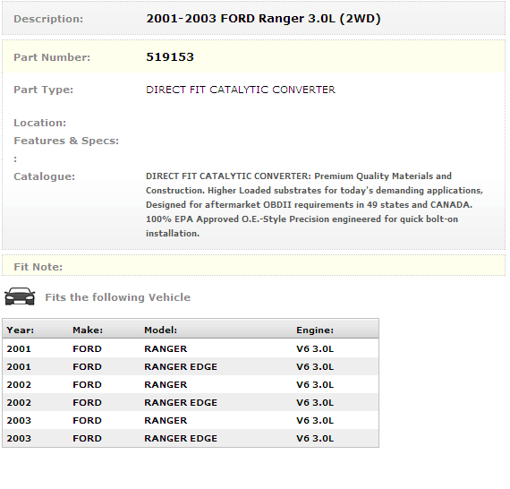510x489 pixels.
Task: Click the catalogue line mentioning 49 states and CANADA
Action: 309,205
